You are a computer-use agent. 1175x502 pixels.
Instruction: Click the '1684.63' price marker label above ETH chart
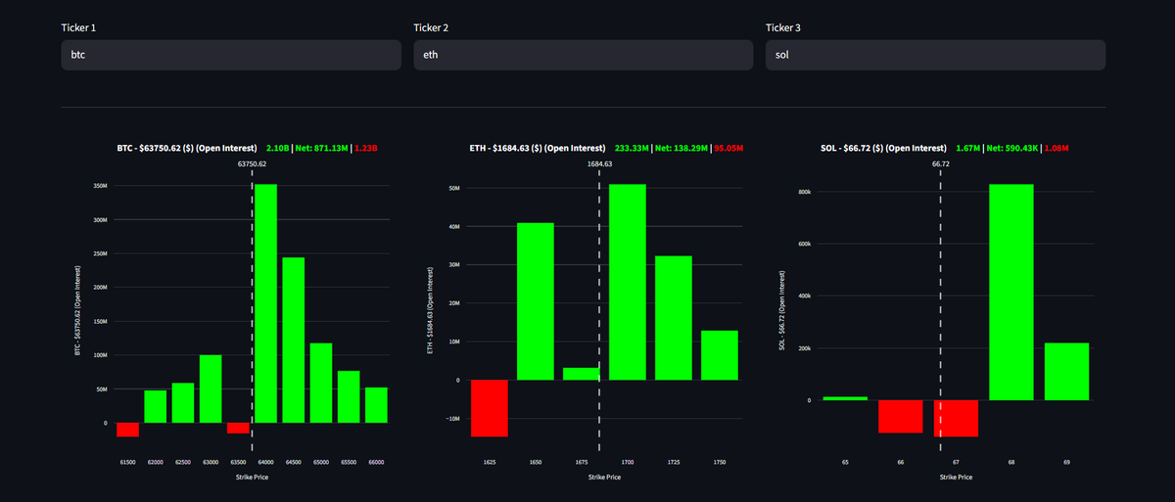point(600,164)
